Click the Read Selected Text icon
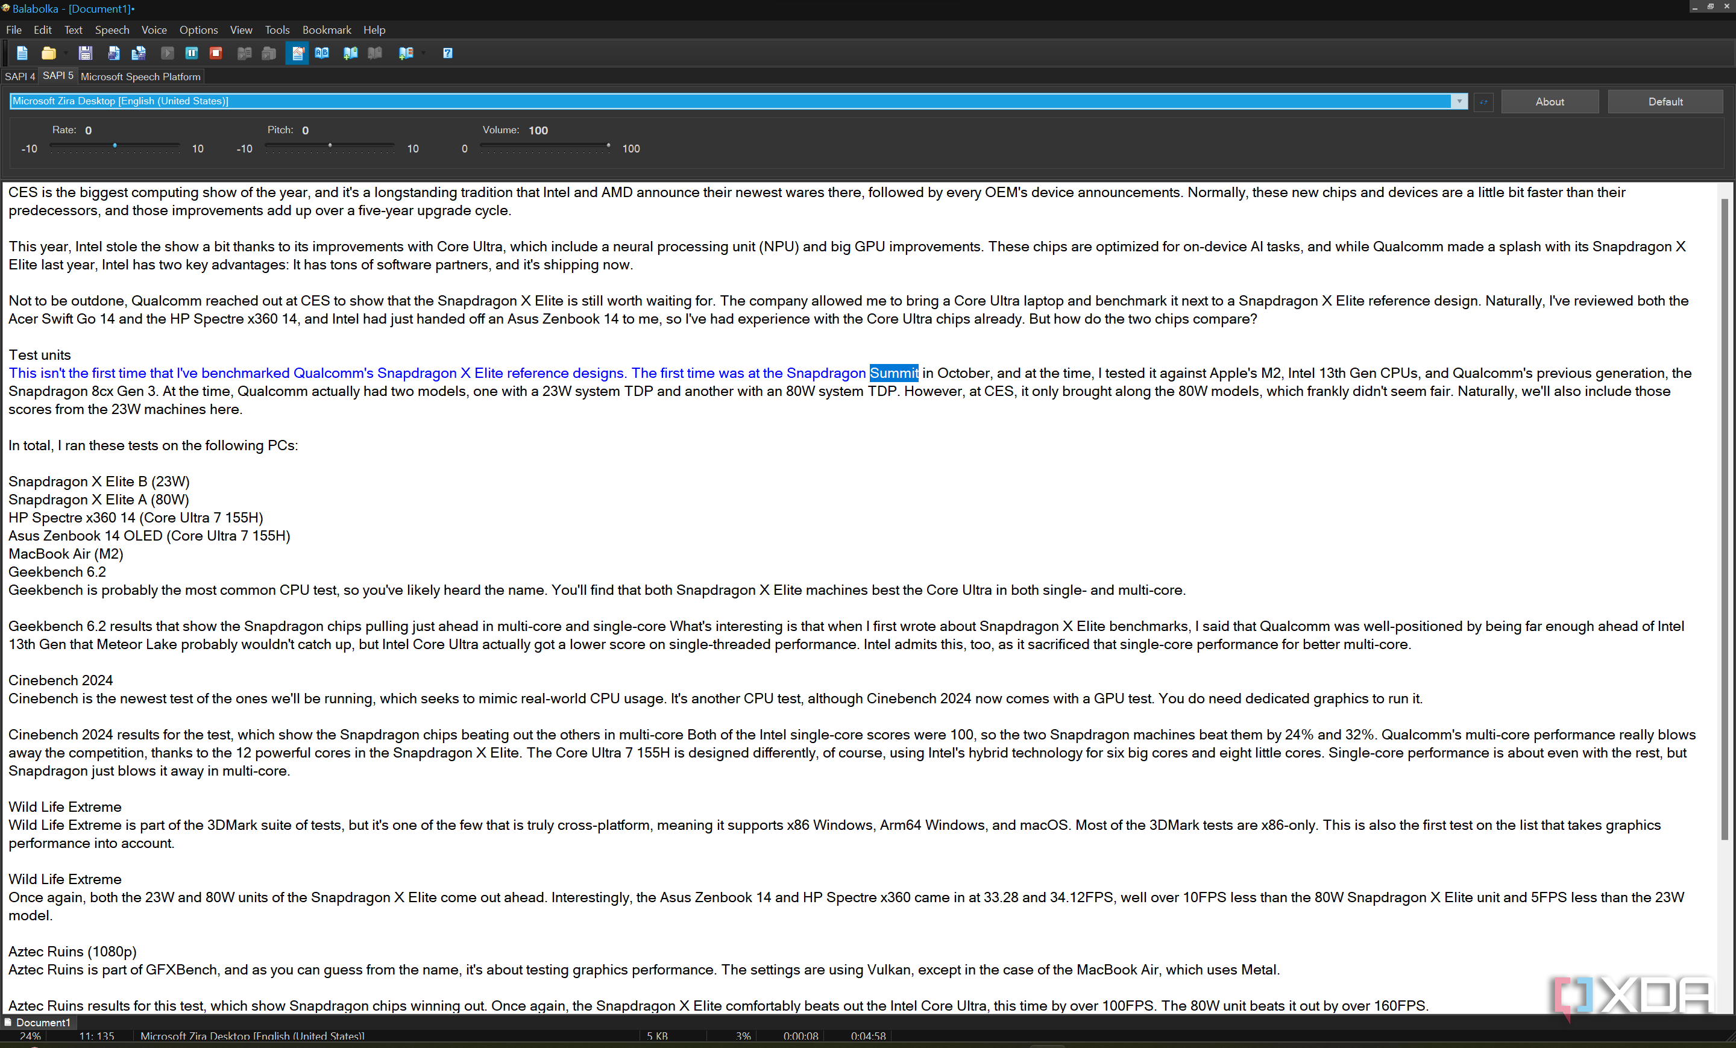The height and width of the screenshot is (1048, 1736). coord(244,53)
